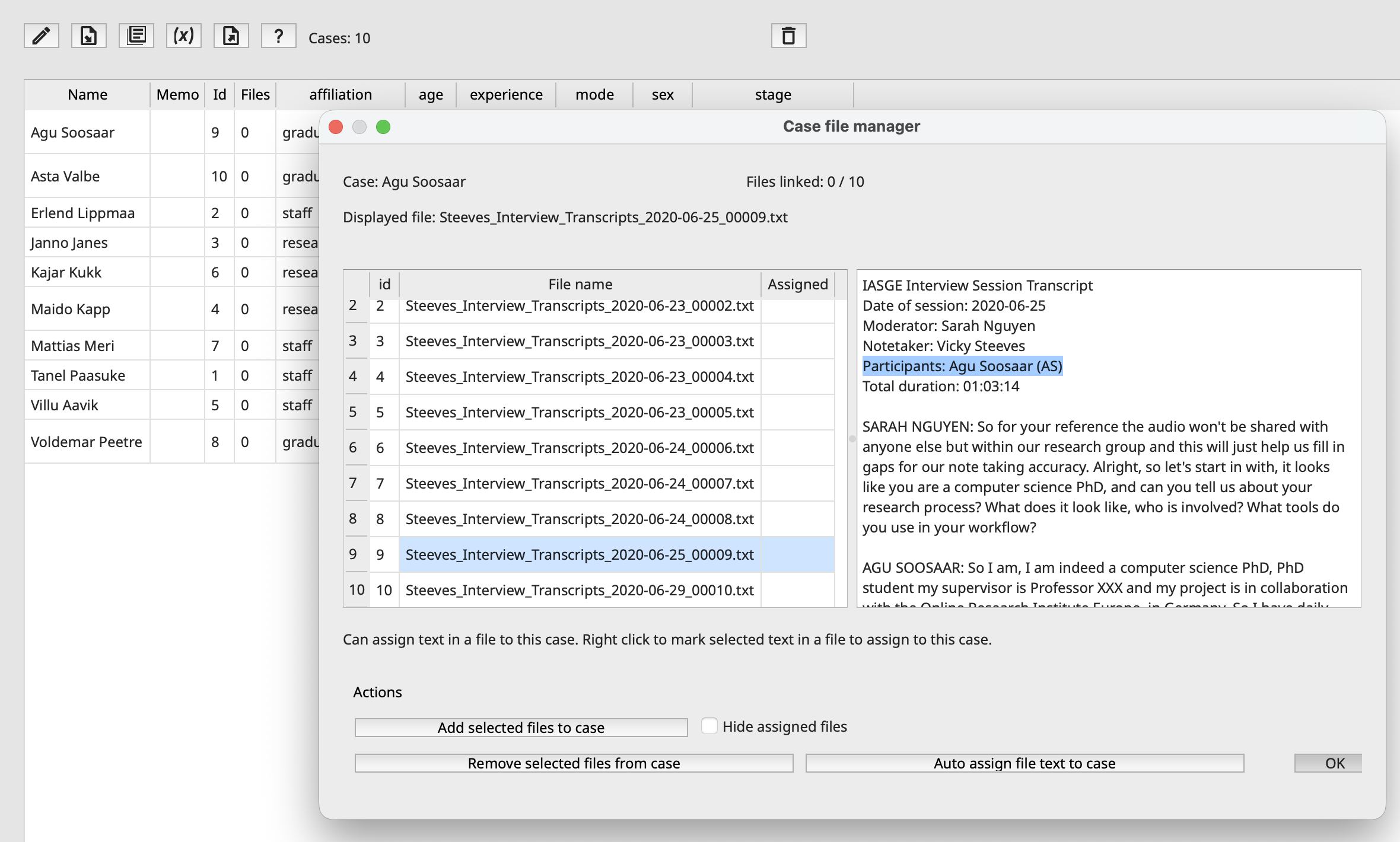Enable Hide assigned files checkbox
This screenshot has width=1400, height=842.
pos(709,726)
